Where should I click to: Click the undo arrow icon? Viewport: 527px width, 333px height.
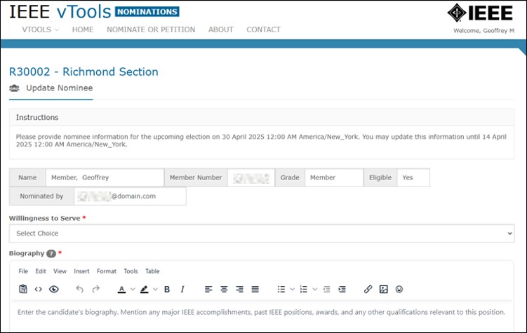coord(80,289)
